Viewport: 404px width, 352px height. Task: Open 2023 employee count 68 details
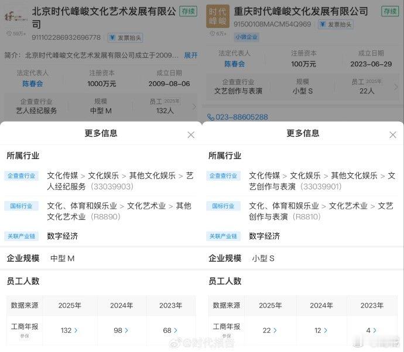pyautogui.click(x=170, y=330)
